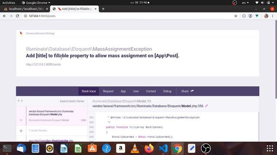Open Thunderbird mail from the dock
The height and width of the screenshot is (155, 277).
point(21,148)
